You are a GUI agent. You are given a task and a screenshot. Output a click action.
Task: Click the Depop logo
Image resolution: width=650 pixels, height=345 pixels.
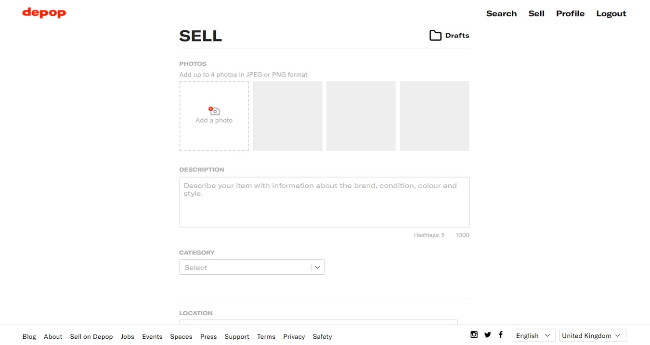[44, 13]
